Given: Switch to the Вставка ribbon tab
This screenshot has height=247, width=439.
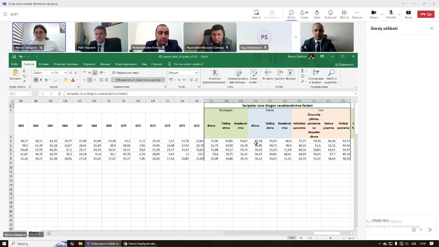Looking at the screenshot, I should point(44,64).
